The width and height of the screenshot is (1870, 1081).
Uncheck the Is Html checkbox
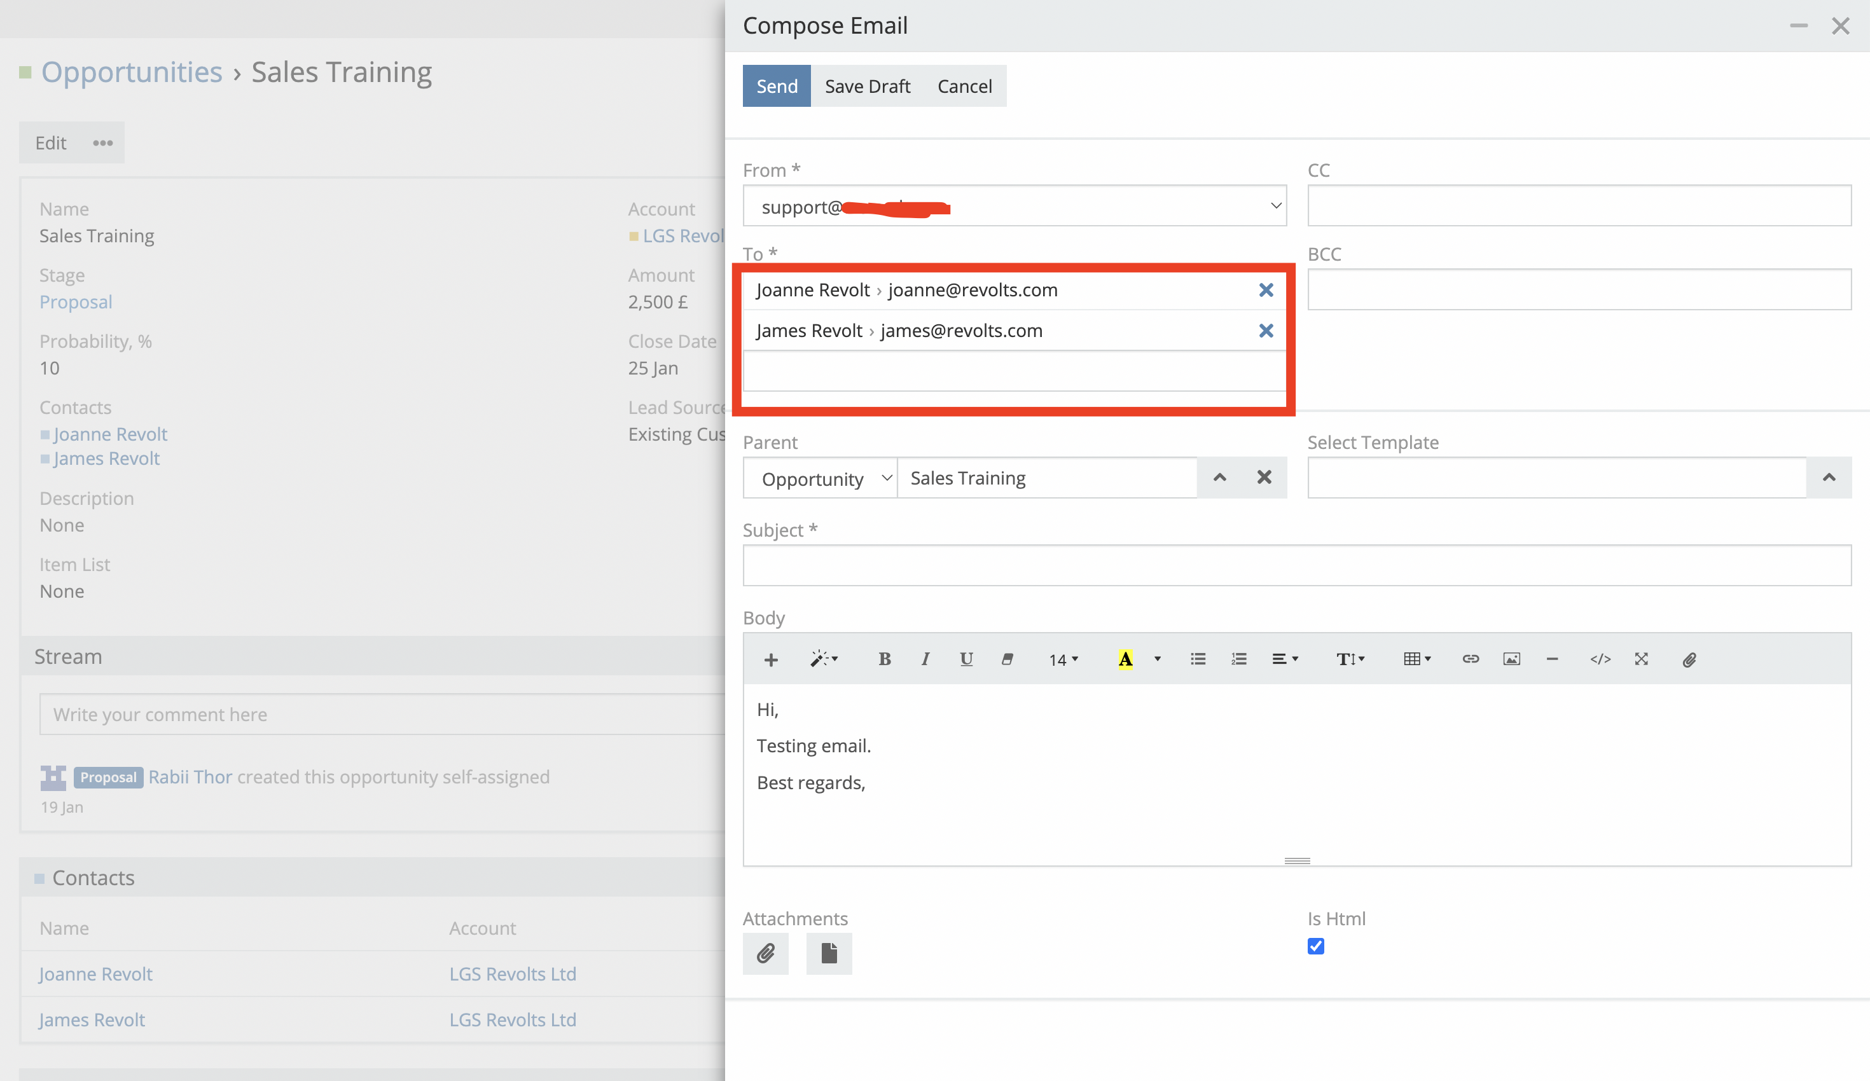(x=1315, y=947)
